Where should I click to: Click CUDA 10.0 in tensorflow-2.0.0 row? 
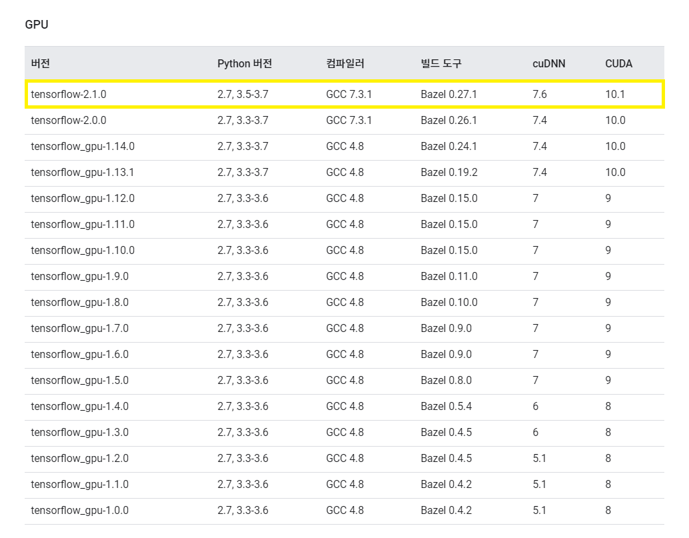615,120
